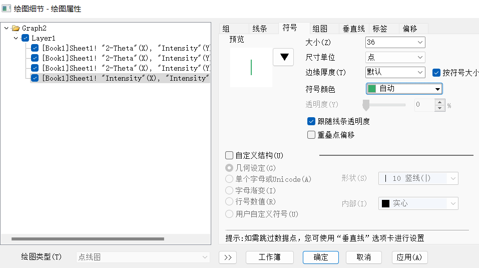The height and width of the screenshot is (268, 479).
Task: Toggle the Layer1 visibility checkbox
Action: (x=26, y=38)
